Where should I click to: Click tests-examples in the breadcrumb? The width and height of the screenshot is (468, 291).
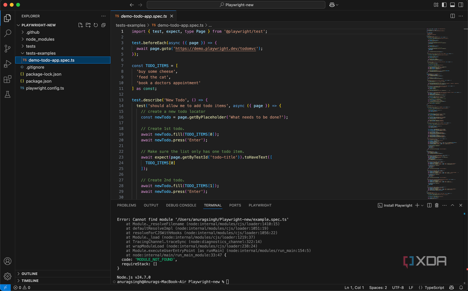130,25
